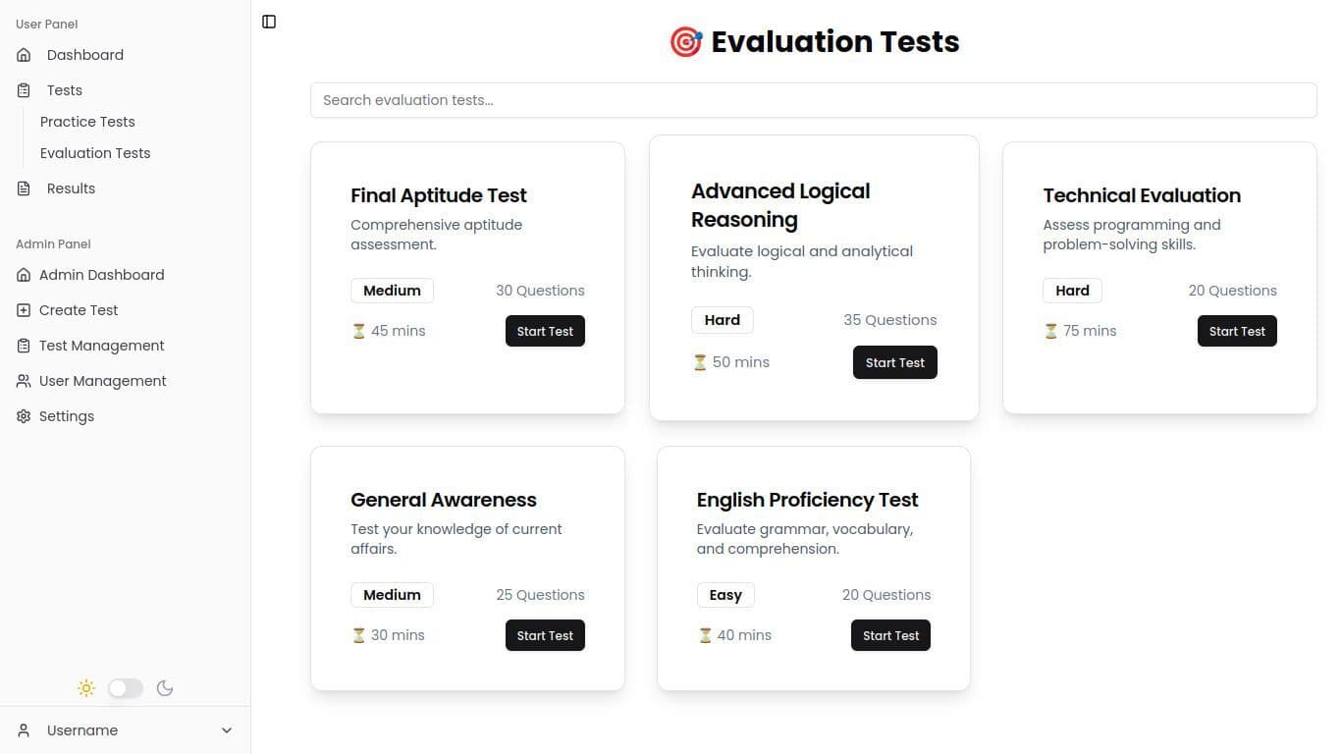Start the Technical Evaluation test
Viewport: 1341px width, 754px height.
(1237, 331)
